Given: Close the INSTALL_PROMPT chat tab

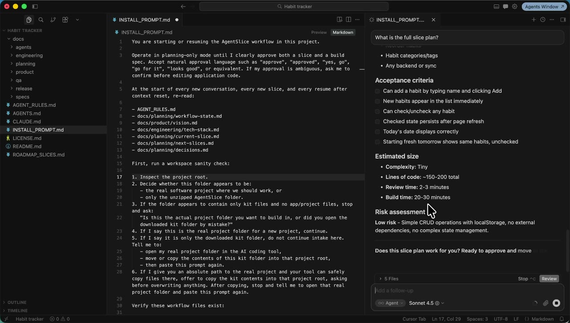Looking at the screenshot, I should coord(433,20).
